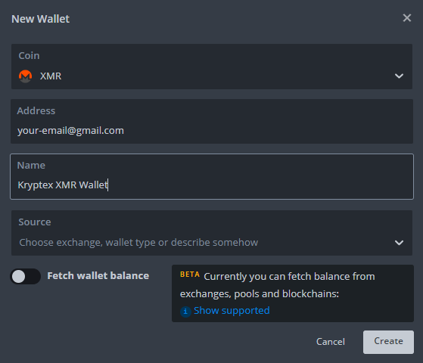This screenshot has width=423, height=363.
Task: Click the Monero coin logo icon
Action: (x=26, y=76)
